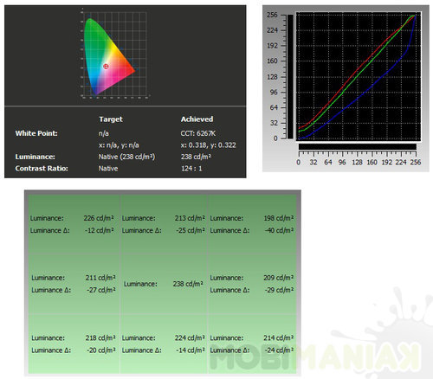
Task: Click the '-14 cd/m²' luminance delta value
Action: tap(191, 350)
